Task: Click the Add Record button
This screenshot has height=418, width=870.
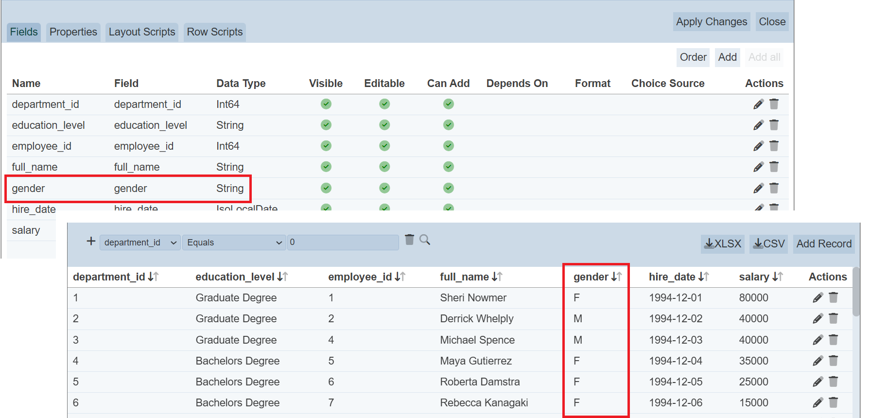Action: click(823, 244)
